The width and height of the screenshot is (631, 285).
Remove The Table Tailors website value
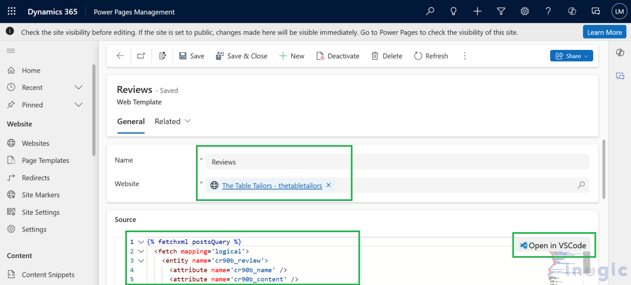pos(328,185)
